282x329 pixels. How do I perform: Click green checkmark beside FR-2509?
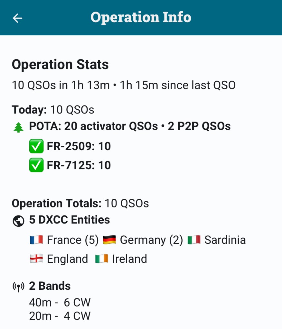click(x=36, y=147)
